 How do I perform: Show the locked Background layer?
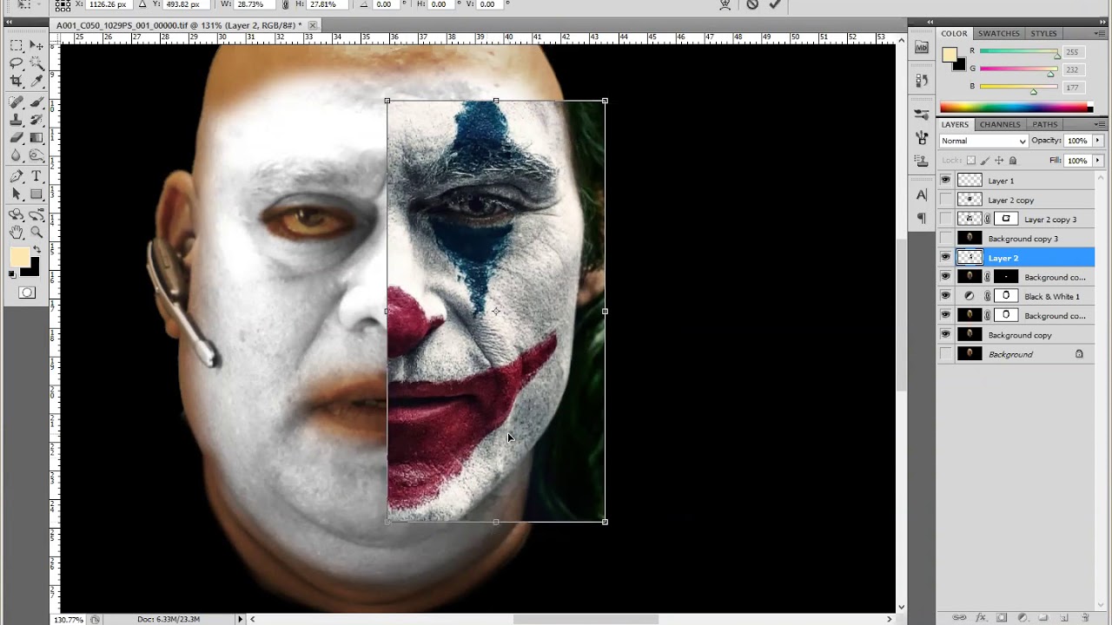(x=945, y=354)
